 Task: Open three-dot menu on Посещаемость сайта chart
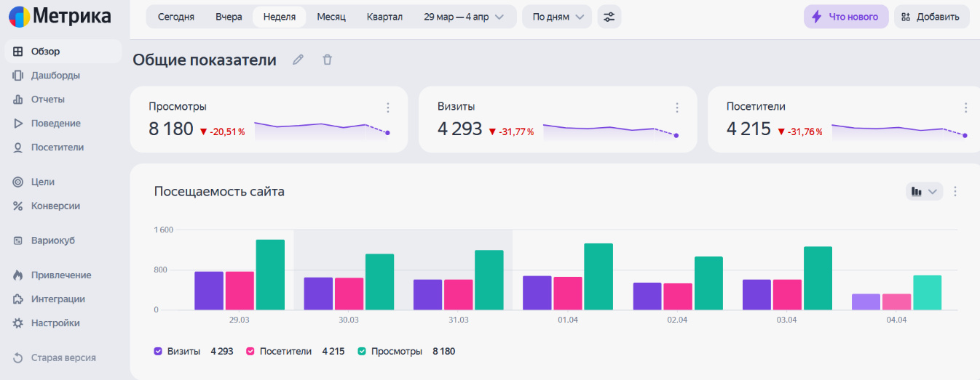coord(956,191)
